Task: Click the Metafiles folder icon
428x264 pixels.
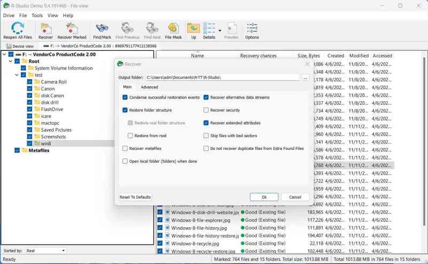Action: coord(25,150)
